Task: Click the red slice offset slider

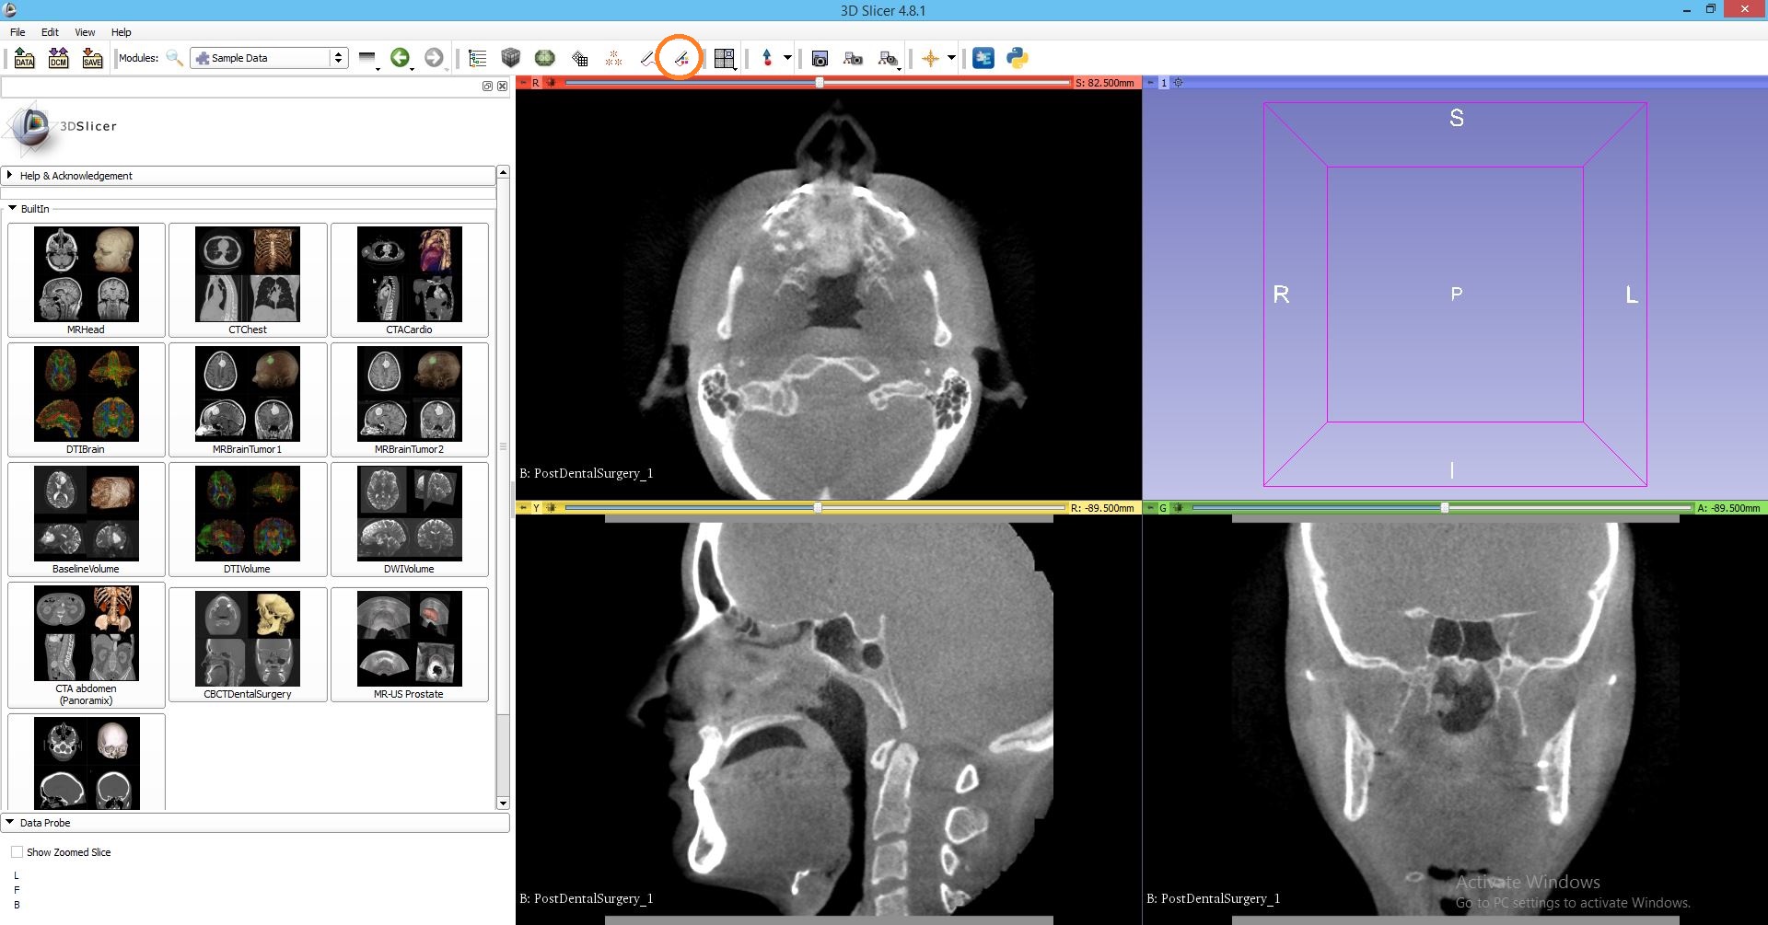Action: pos(819,83)
